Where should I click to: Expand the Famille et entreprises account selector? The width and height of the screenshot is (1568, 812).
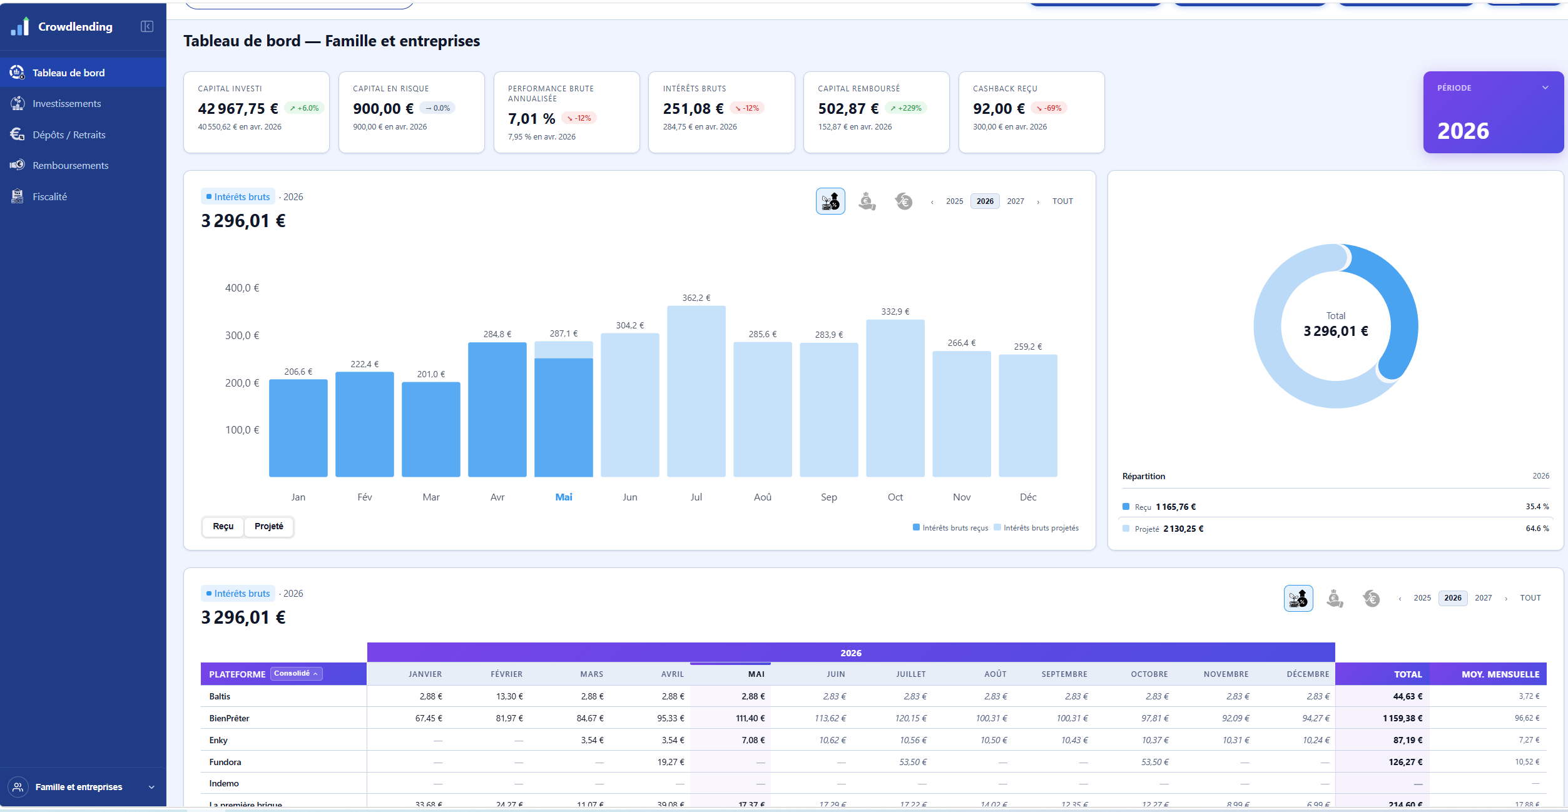tap(83, 787)
